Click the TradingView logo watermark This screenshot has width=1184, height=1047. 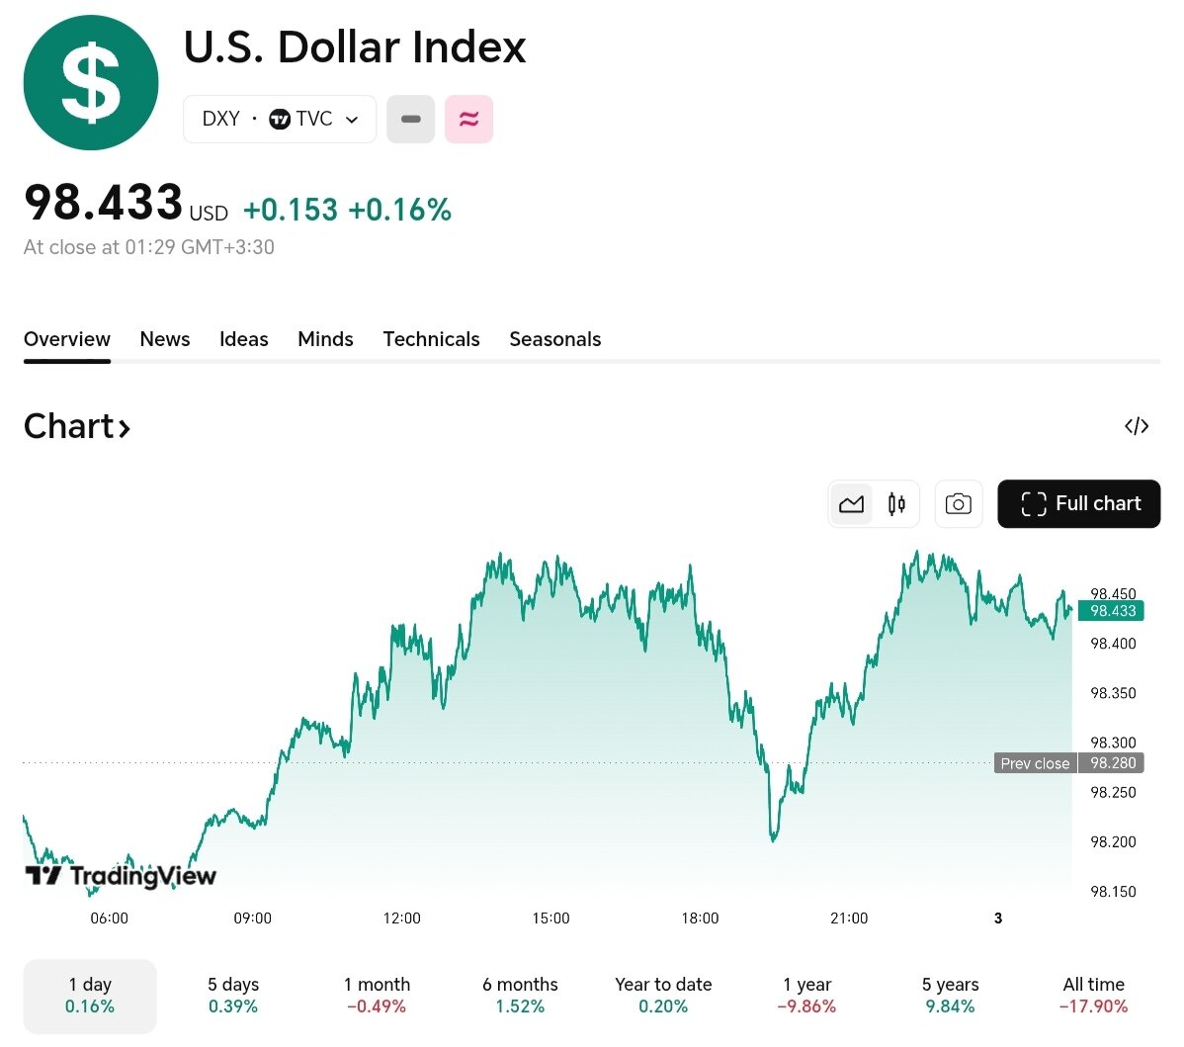coord(121,875)
